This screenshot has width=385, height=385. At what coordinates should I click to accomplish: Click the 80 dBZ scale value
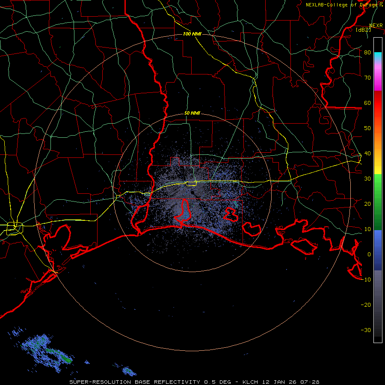tap(367, 52)
